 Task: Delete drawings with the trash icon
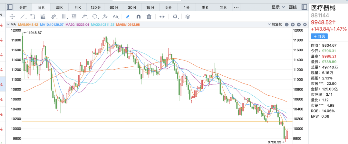[x=149, y=16]
